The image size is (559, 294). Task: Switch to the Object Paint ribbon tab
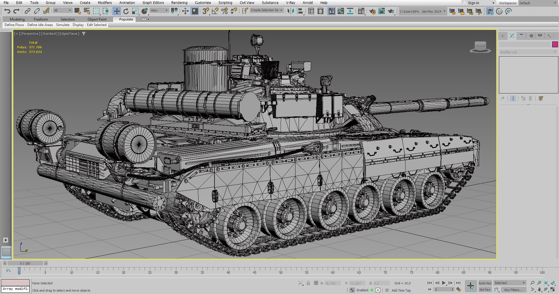(97, 19)
